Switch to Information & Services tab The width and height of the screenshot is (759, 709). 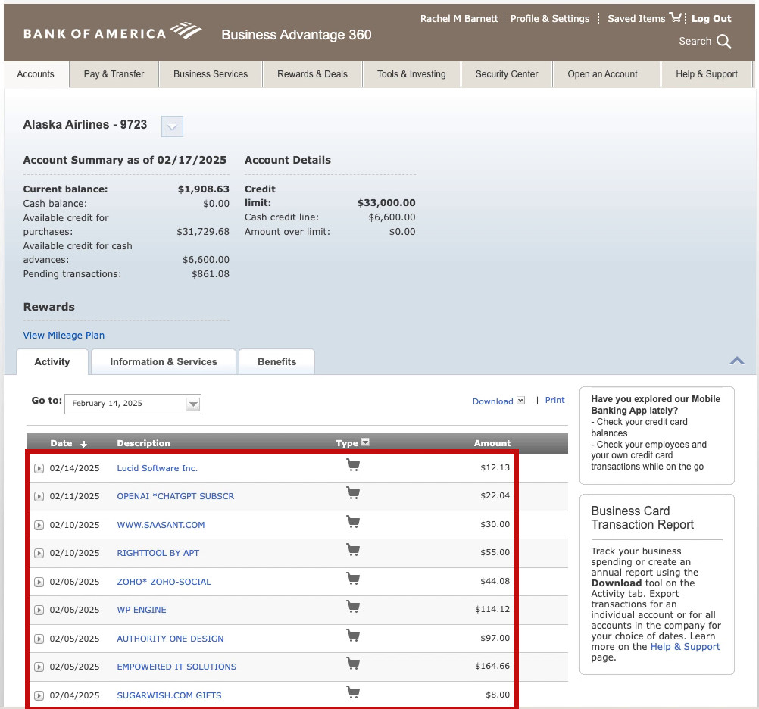point(164,361)
